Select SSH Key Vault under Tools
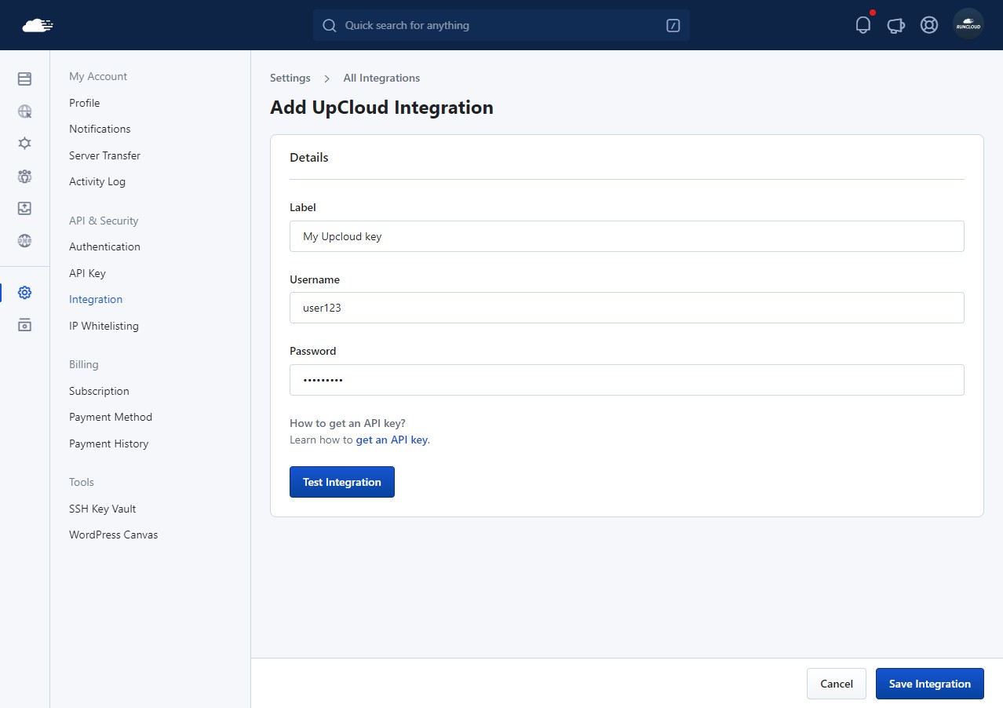The width and height of the screenshot is (1003, 708). pos(102,509)
